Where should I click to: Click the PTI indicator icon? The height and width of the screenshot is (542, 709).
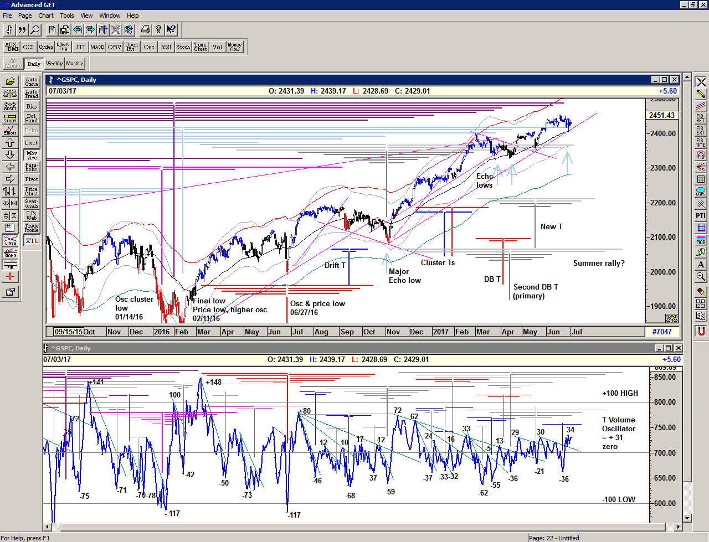701,215
